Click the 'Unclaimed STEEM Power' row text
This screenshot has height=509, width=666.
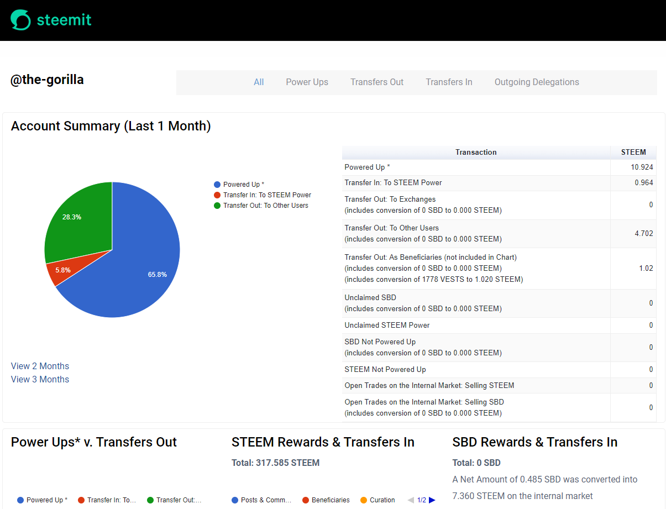click(387, 325)
